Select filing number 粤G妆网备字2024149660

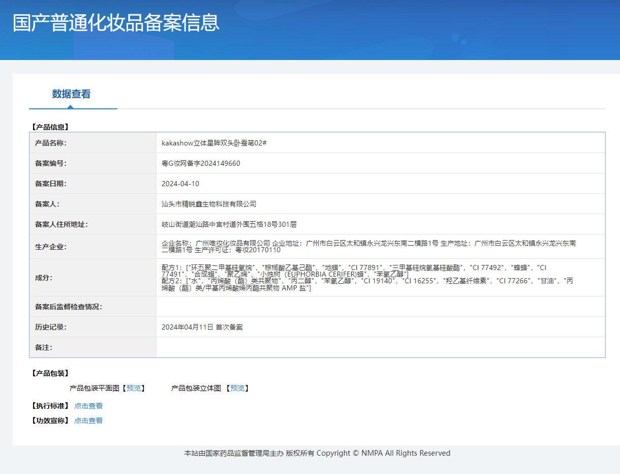tap(201, 163)
